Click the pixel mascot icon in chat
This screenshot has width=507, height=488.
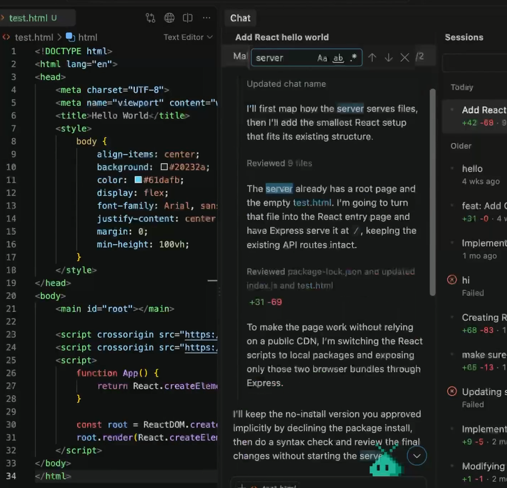point(386,461)
